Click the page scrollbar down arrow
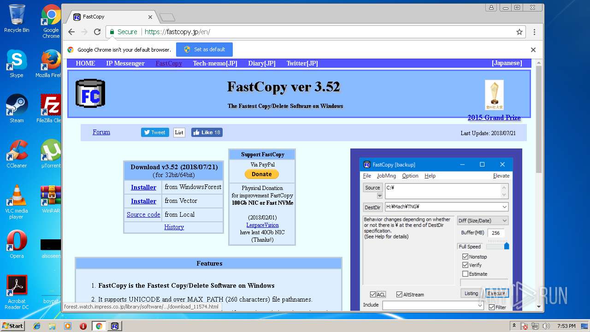 539,307
